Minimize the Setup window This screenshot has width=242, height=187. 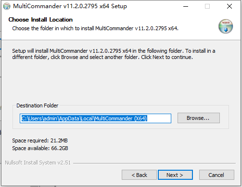(186, 6)
